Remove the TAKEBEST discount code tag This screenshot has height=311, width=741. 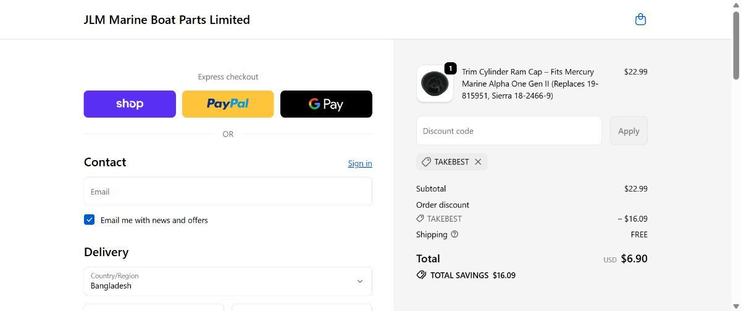(x=478, y=162)
